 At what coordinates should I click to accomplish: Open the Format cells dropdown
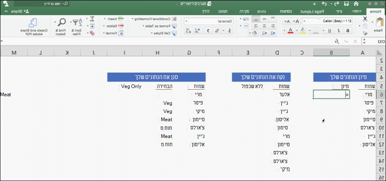coord(113,33)
